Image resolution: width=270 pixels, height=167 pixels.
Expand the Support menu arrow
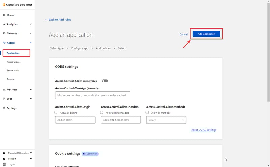click(31, 159)
